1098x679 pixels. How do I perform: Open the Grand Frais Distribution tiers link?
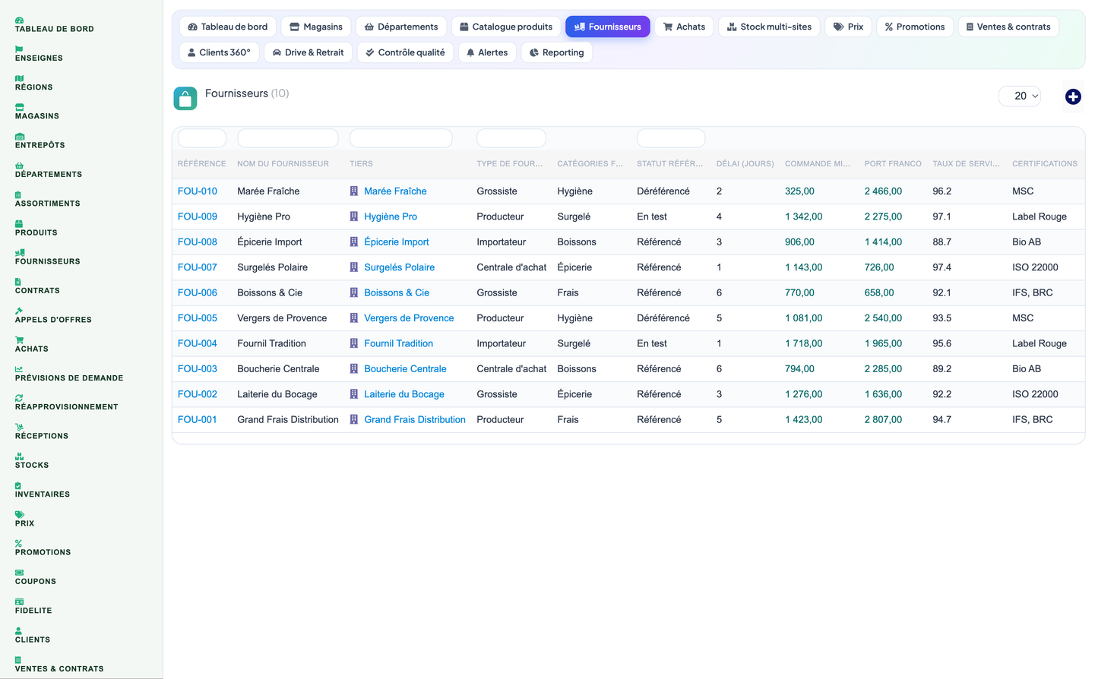click(415, 419)
